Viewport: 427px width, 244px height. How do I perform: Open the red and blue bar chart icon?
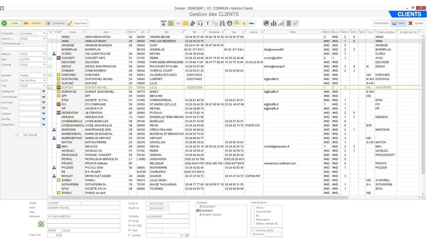[274, 23]
